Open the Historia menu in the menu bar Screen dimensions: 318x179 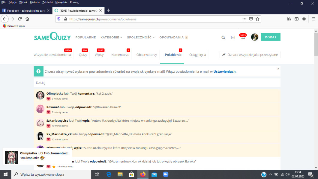point(35,2)
